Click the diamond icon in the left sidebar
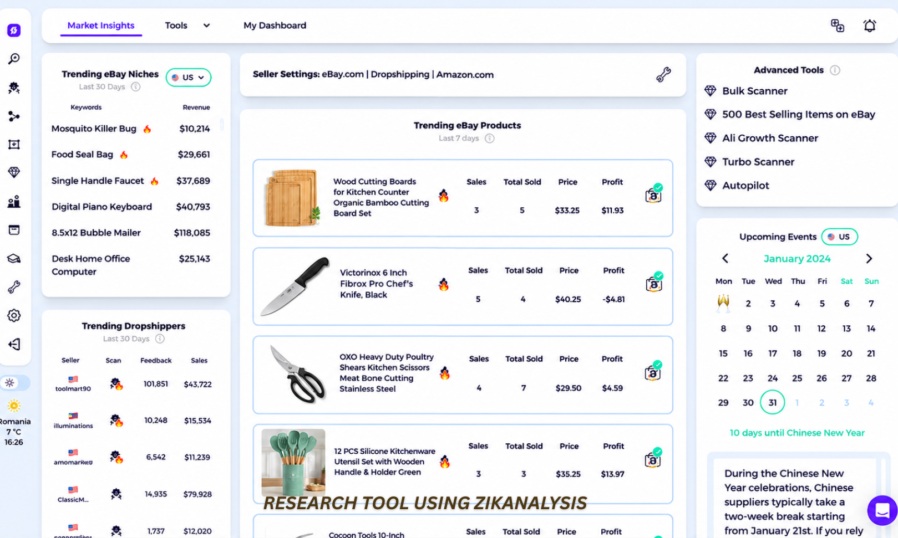 click(x=14, y=172)
